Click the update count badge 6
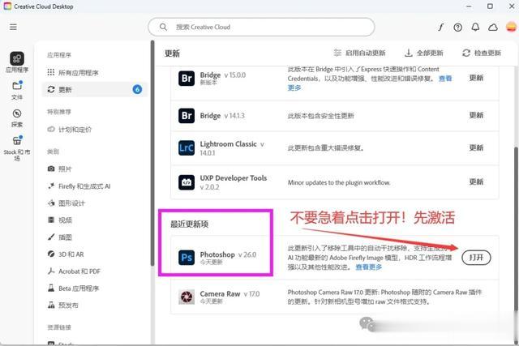The height and width of the screenshot is (346, 519). 137,89
